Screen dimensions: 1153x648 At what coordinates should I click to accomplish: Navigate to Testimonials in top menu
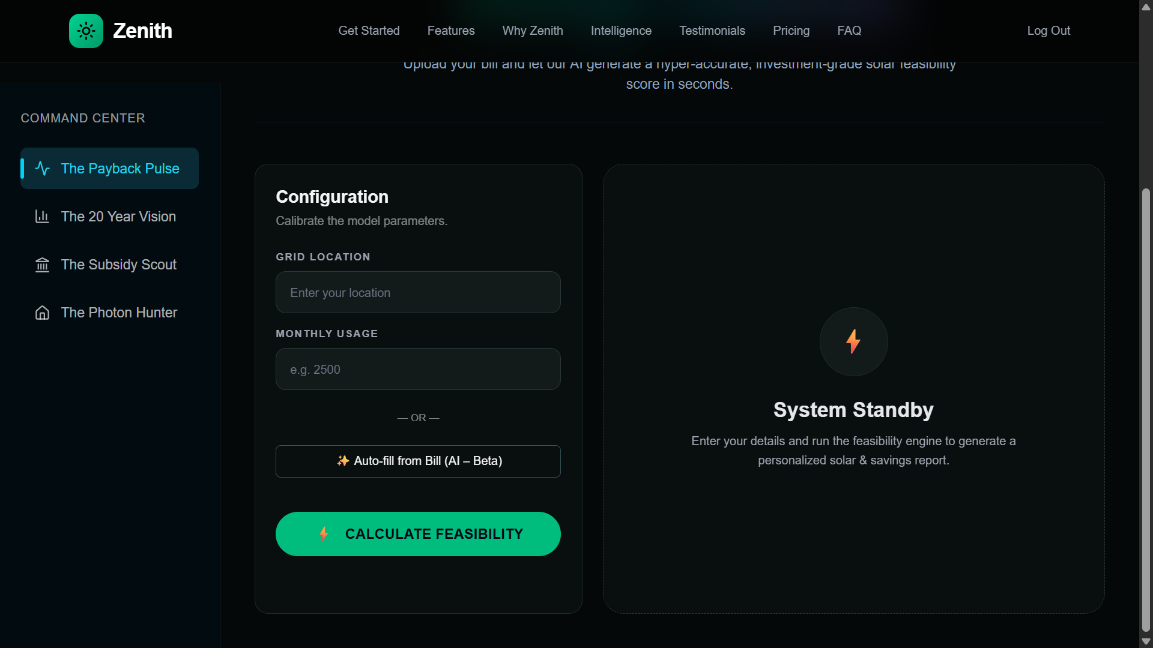(712, 31)
